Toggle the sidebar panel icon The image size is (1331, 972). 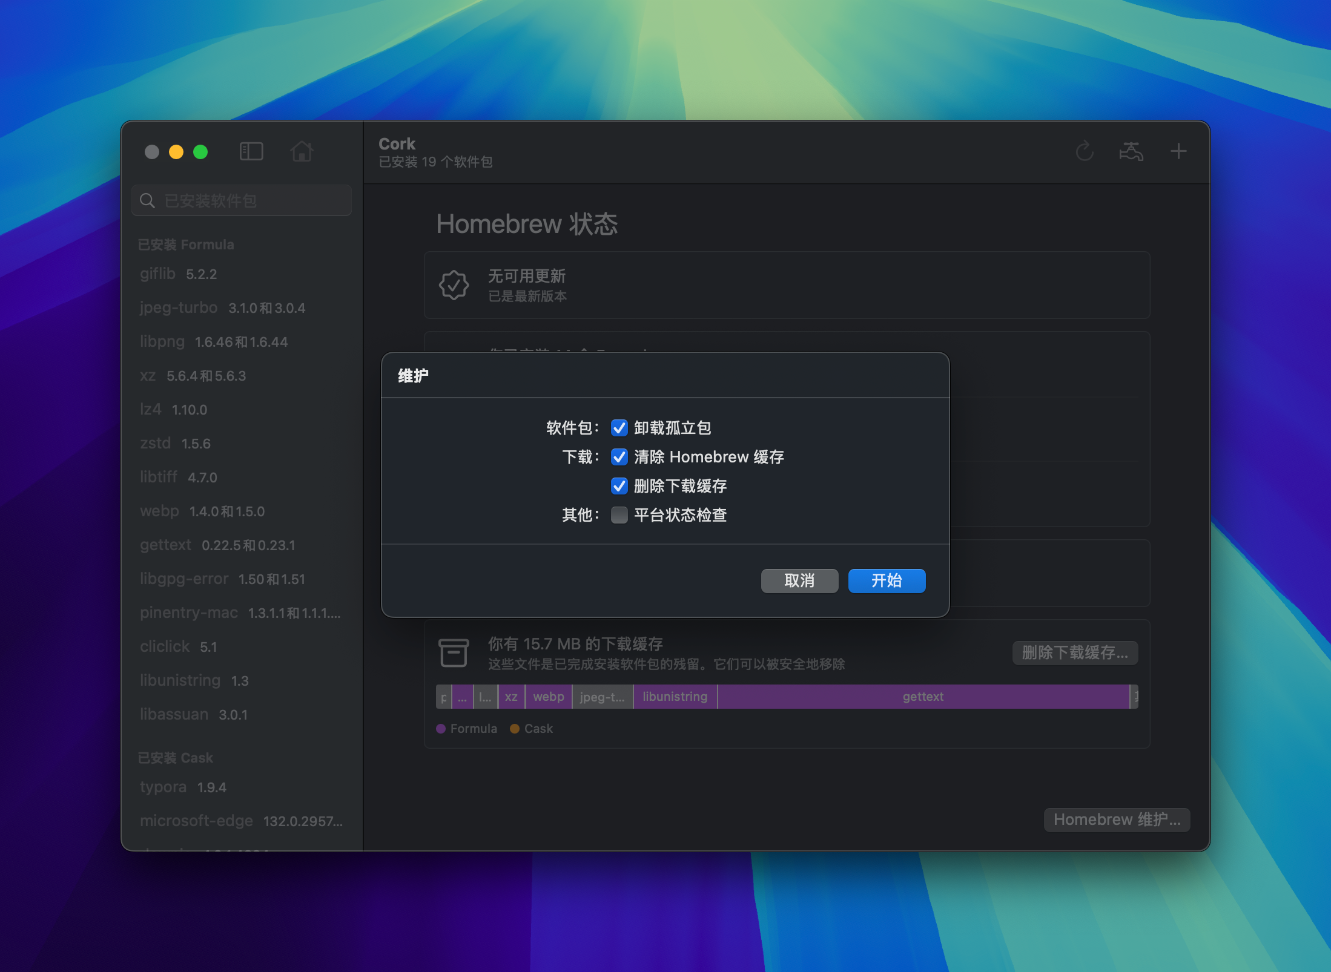[x=251, y=151]
